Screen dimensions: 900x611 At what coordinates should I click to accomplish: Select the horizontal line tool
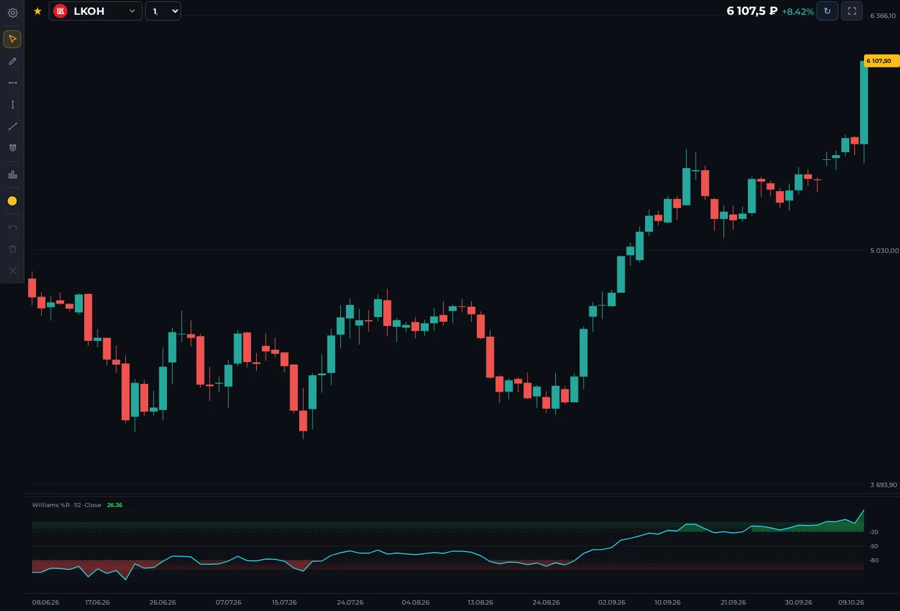pyautogui.click(x=12, y=83)
